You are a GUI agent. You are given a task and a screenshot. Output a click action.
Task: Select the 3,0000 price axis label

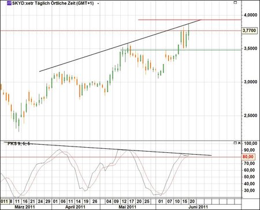[x=250, y=82]
